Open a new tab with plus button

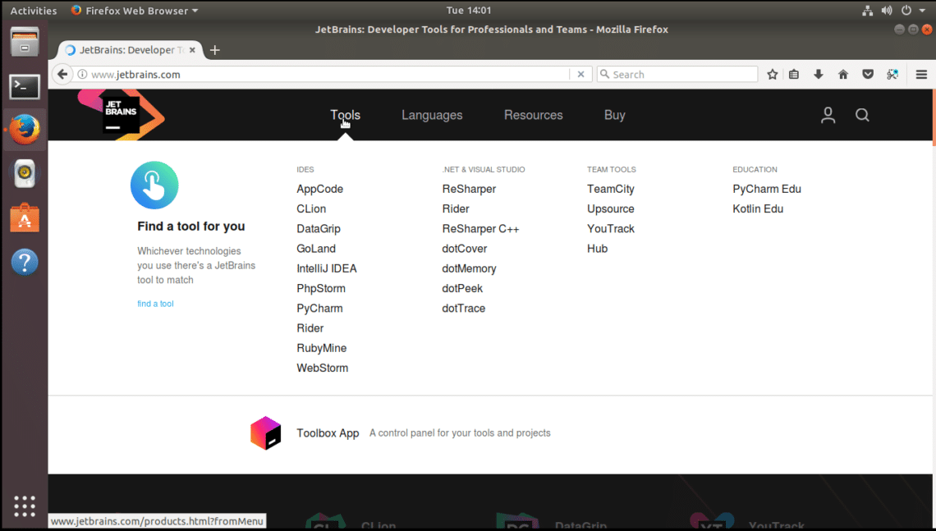point(215,50)
